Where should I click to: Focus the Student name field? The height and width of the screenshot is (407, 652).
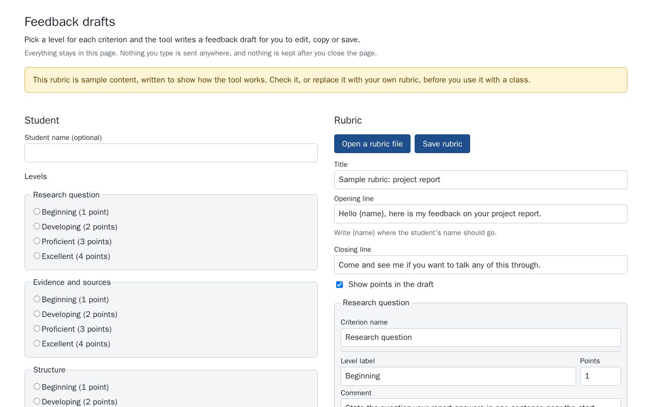click(x=171, y=153)
